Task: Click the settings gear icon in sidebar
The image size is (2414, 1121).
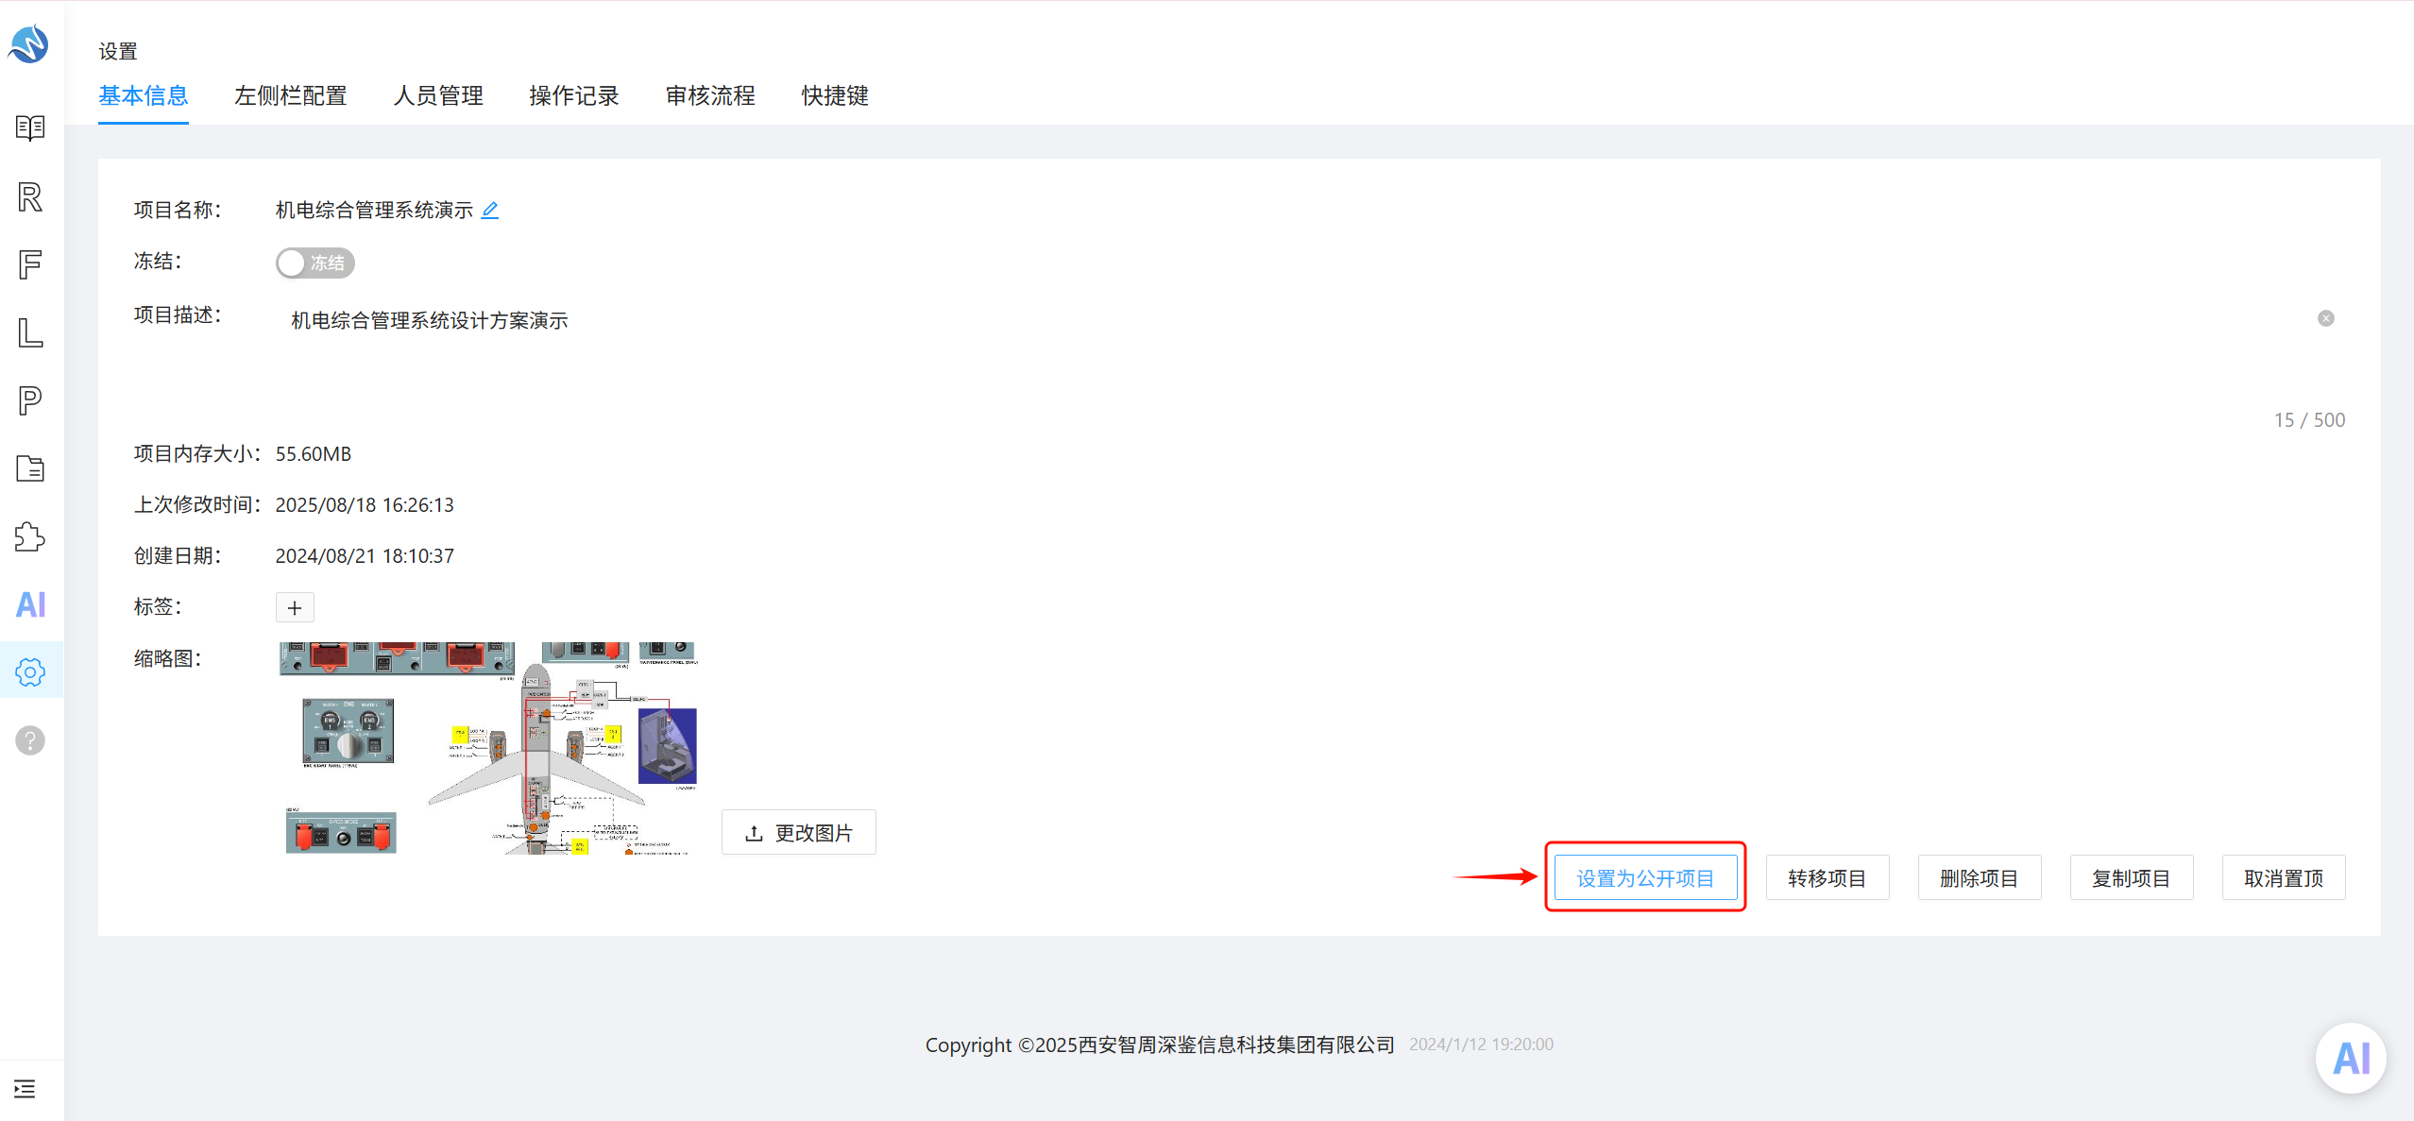Action: [30, 672]
